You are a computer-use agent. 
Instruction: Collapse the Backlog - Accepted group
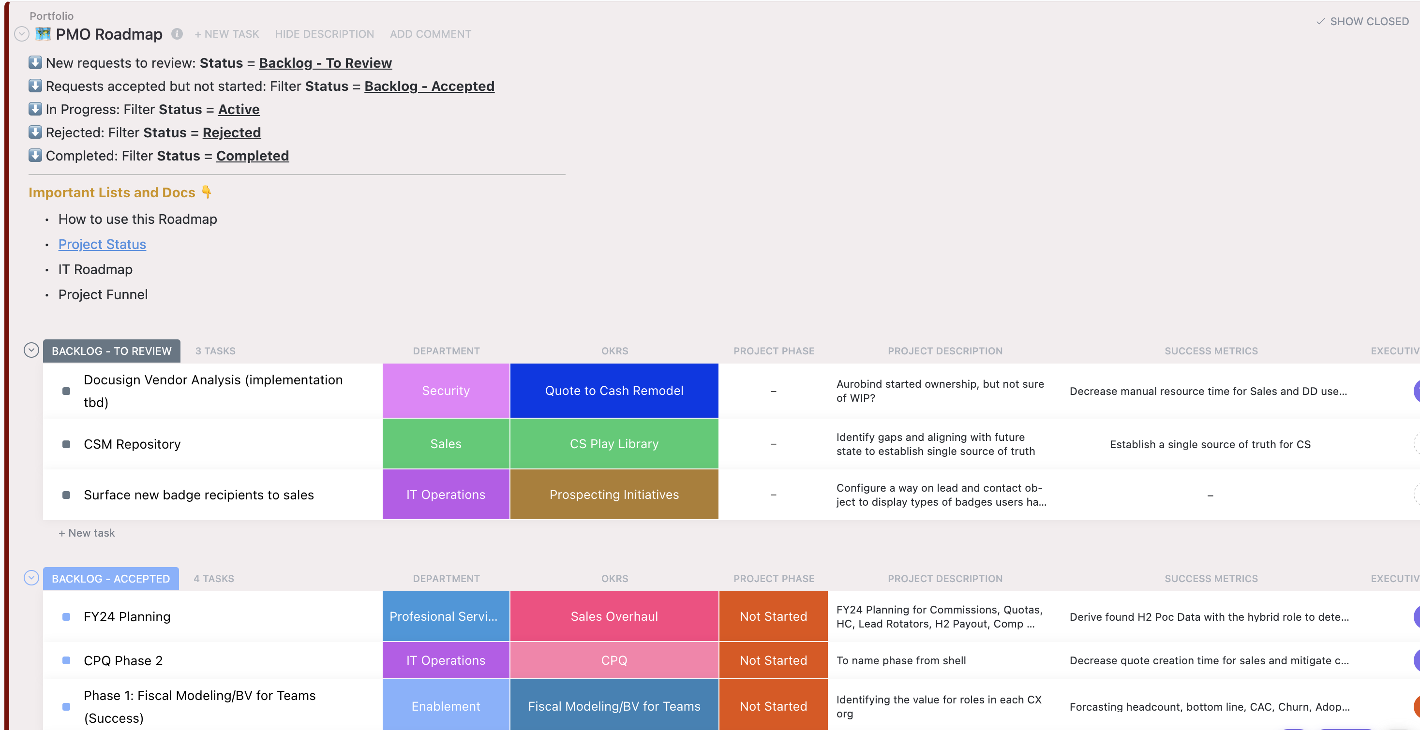[31, 577]
